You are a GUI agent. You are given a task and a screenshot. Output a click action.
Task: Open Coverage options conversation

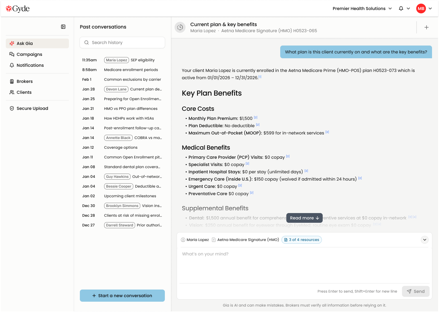(x=122, y=148)
